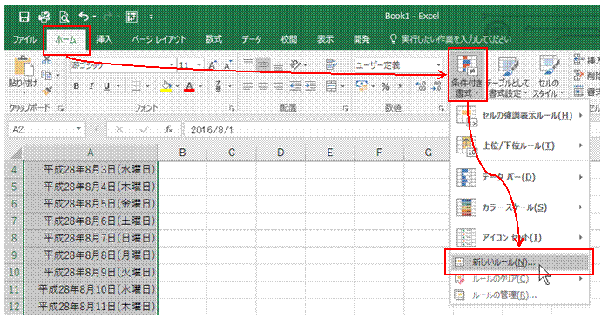
Task: Increase decimal places
Action: [x=421, y=85]
